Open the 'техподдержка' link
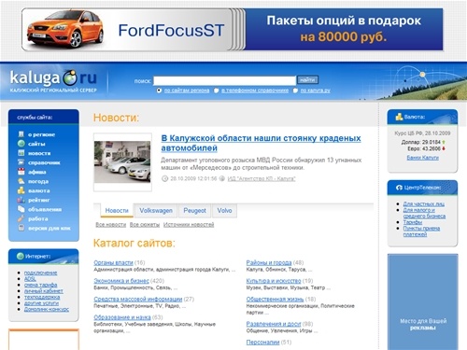 point(42,297)
